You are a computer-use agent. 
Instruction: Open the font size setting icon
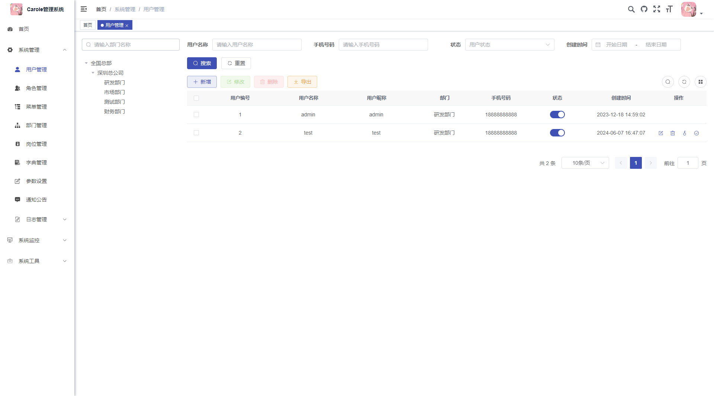tap(669, 9)
